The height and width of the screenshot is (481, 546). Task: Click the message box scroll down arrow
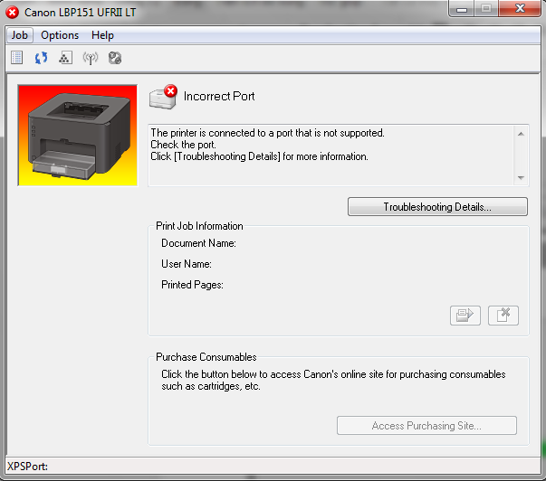pos(521,178)
